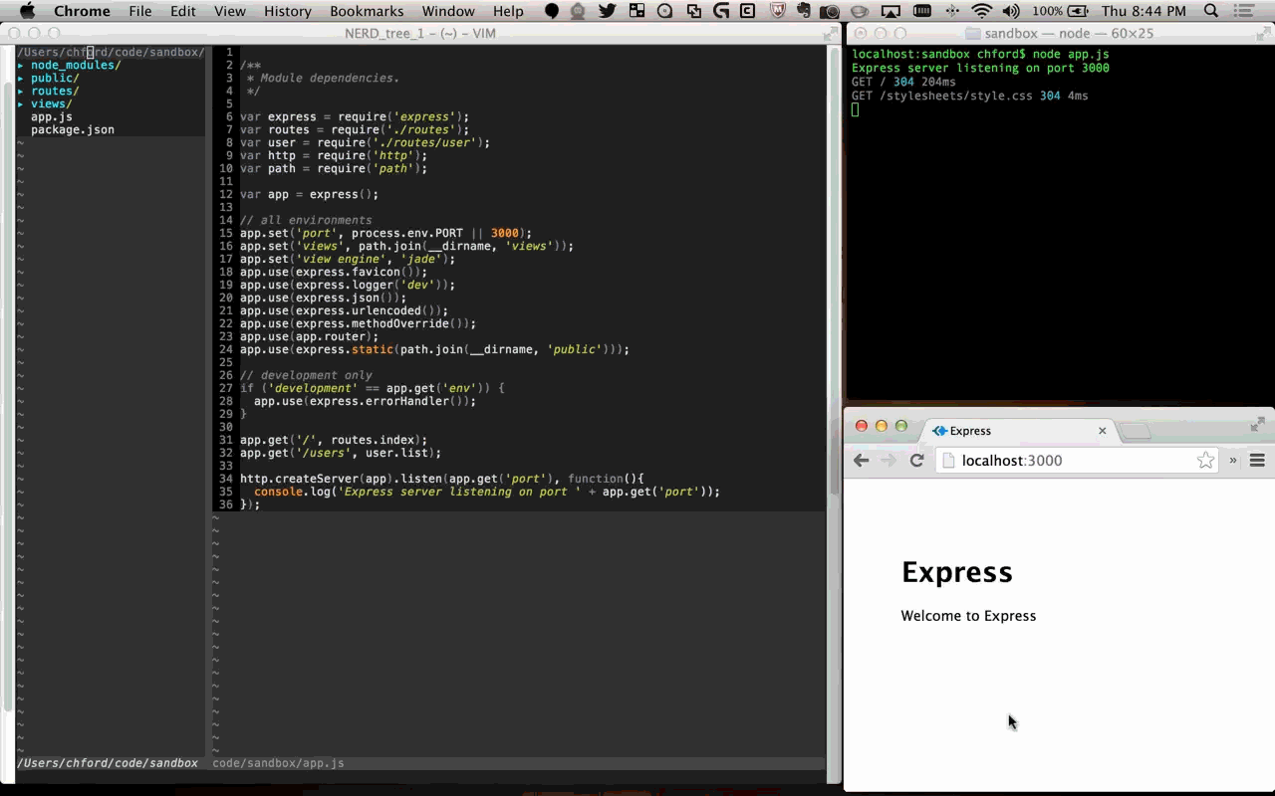Viewport: 1275px width, 796px height.
Task: Show hidden extensions via the chevron overflow
Action: pos(1232,460)
